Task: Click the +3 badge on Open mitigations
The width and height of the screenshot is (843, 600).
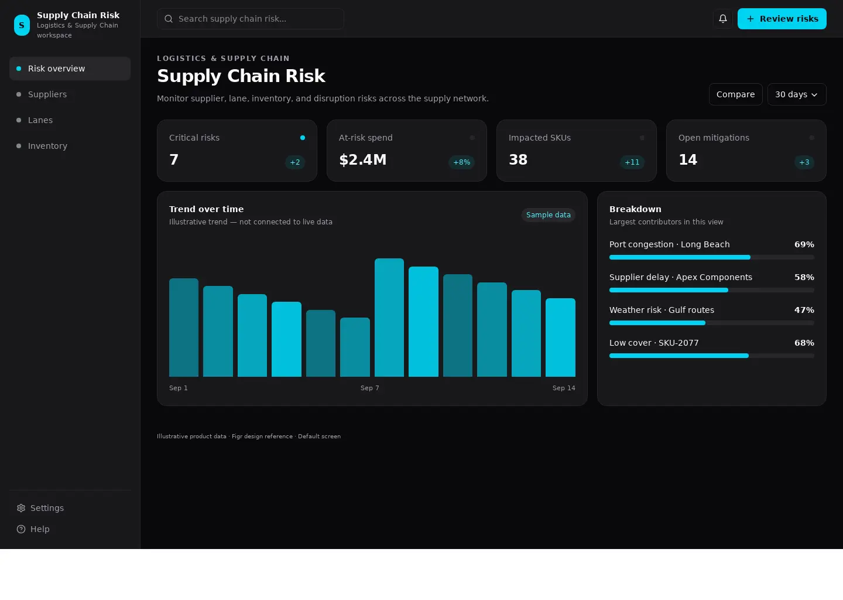Action: [x=804, y=162]
